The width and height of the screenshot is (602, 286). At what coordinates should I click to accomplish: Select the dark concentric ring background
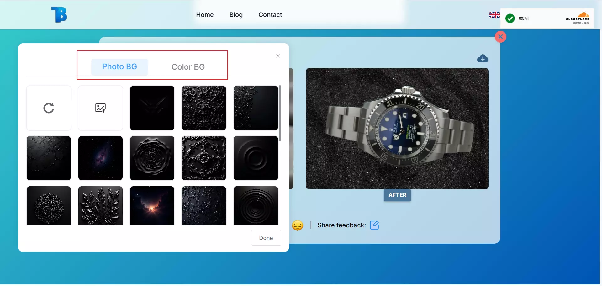(256, 158)
